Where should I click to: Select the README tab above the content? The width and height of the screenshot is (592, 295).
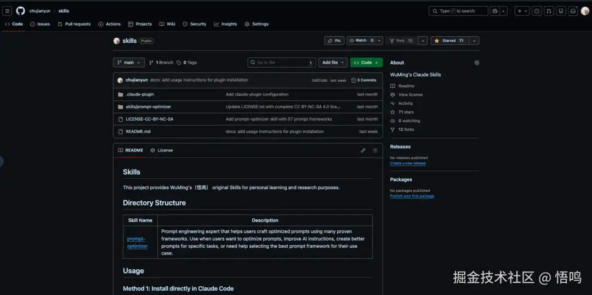[130, 150]
